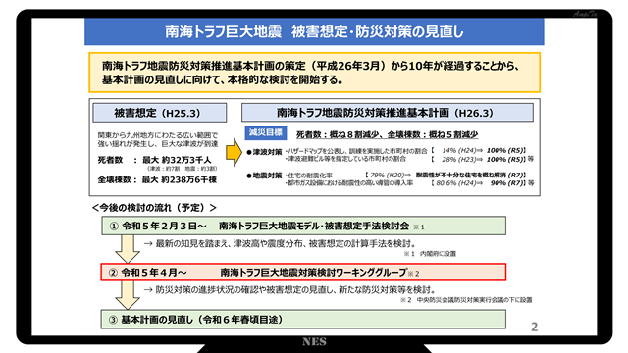This screenshot has height=353, width=628.
Task: Click the 地震対策 bullet heading
Action: (264, 176)
